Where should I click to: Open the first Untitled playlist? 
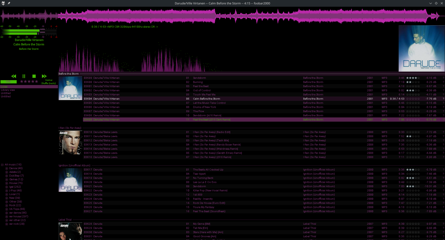[6, 93]
